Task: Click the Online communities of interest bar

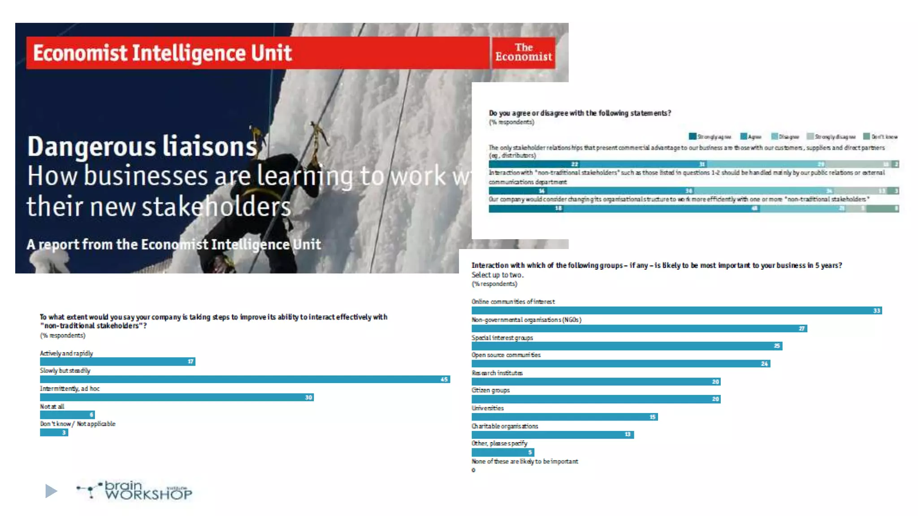Action: 676,310
